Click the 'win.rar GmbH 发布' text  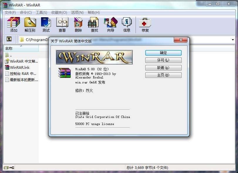click(90, 82)
